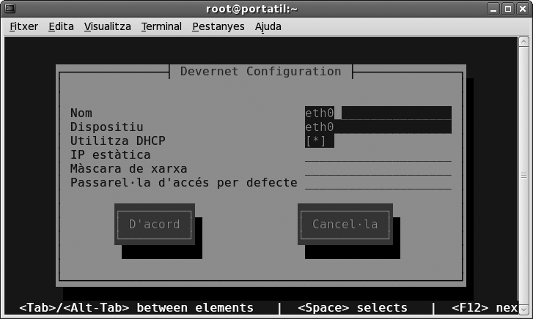
Task: Click the Nom field containing eth0
Action: point(378,113)
